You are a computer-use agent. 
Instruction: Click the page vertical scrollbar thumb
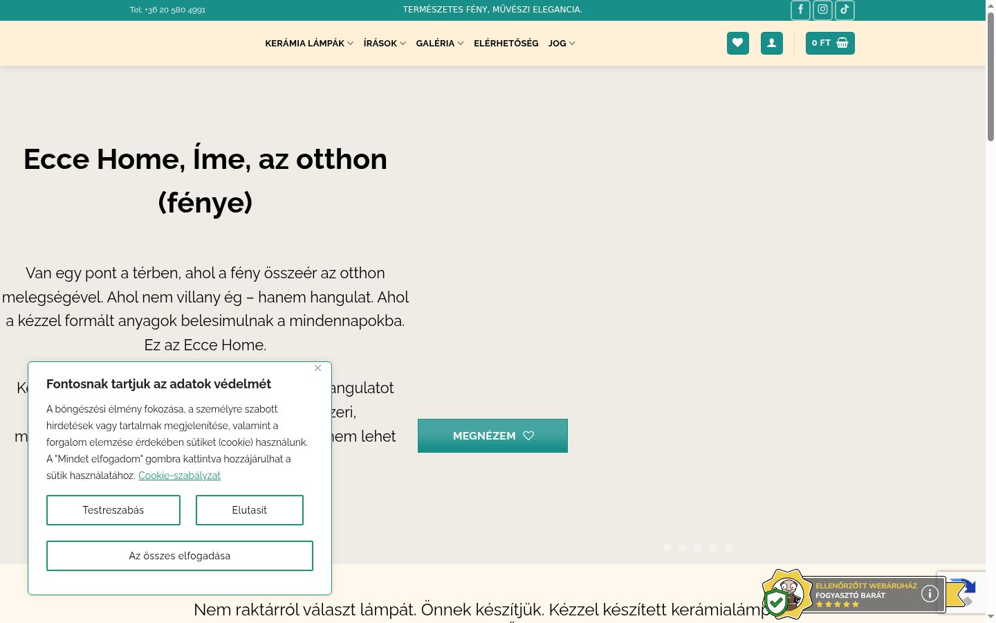pyautogui.click(x=990, y=76)
